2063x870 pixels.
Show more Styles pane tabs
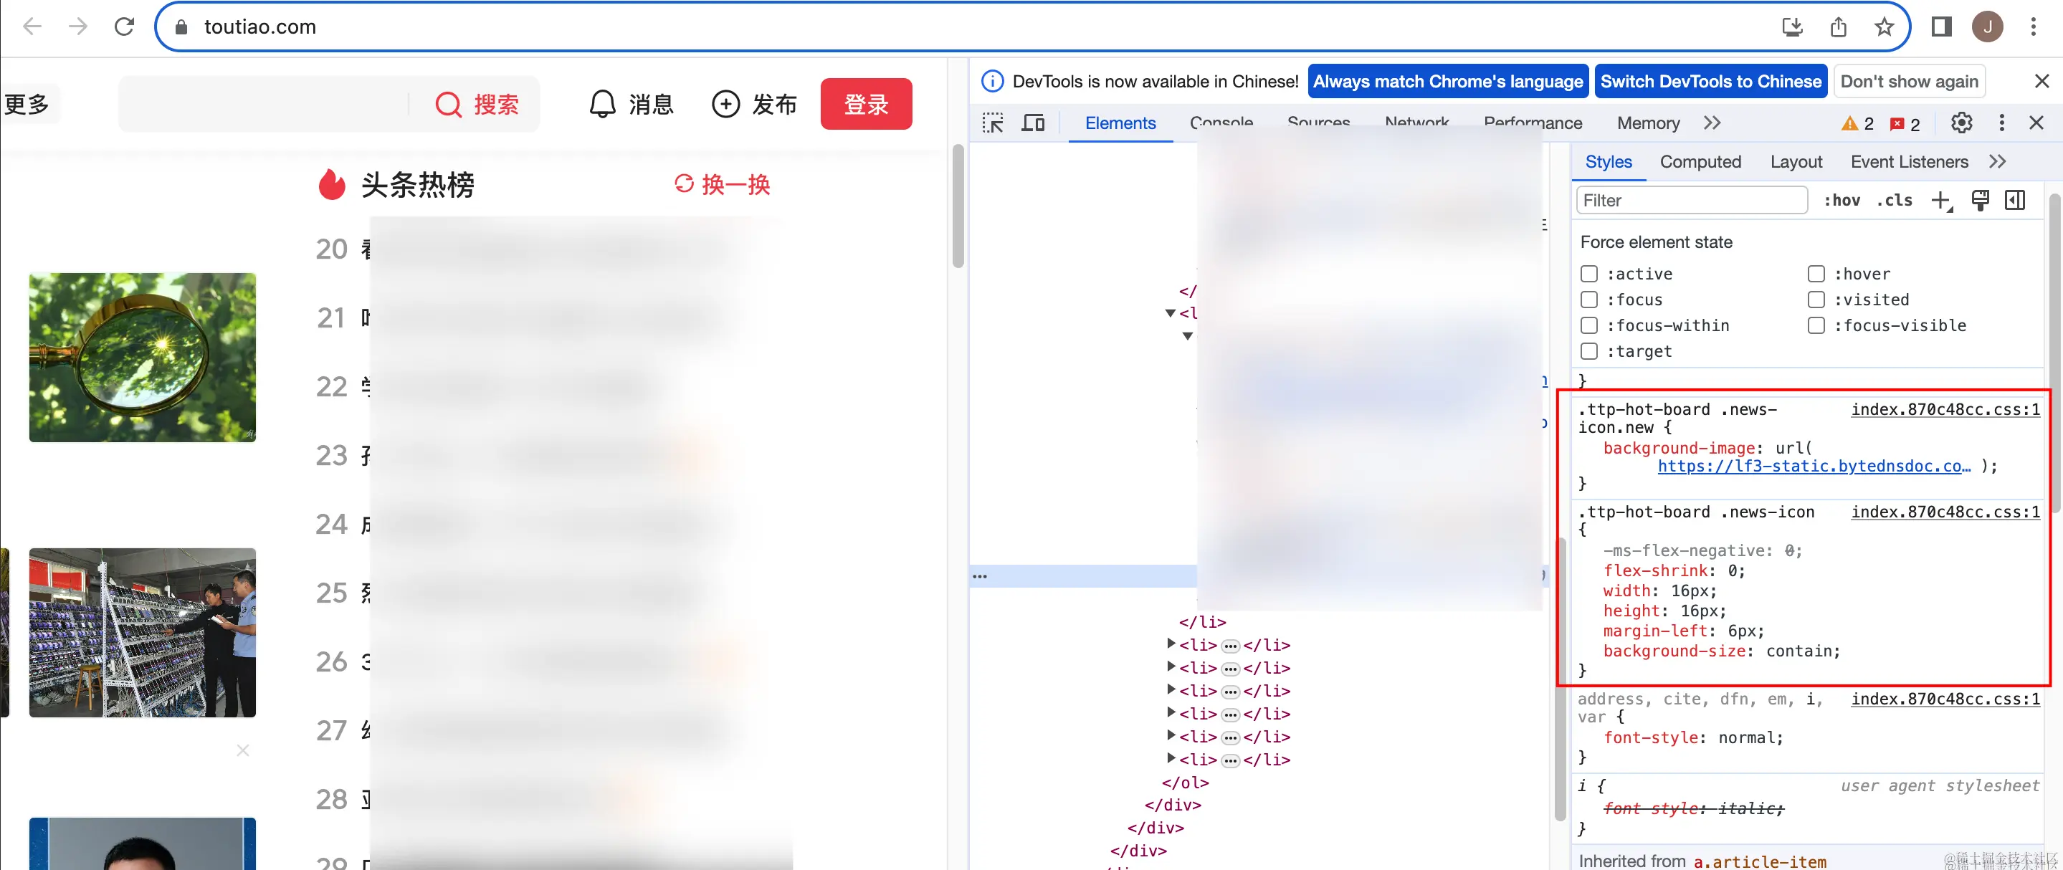click(x=1997, y=163)
